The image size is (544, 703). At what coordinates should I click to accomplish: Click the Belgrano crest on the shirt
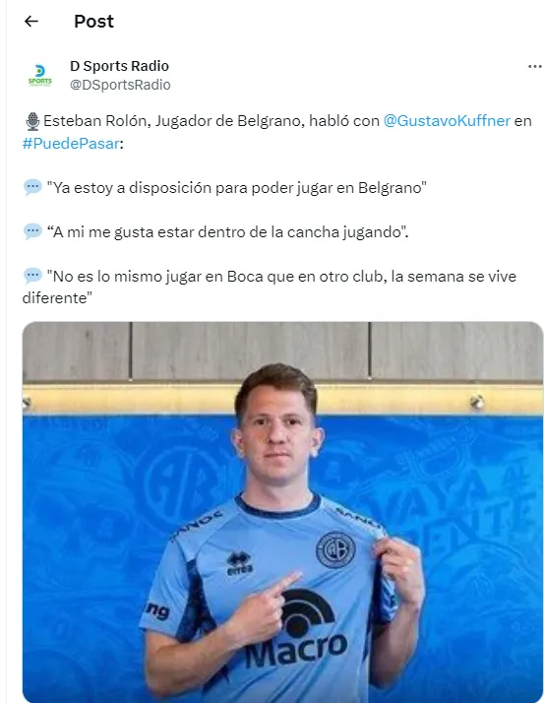[335, 549]
